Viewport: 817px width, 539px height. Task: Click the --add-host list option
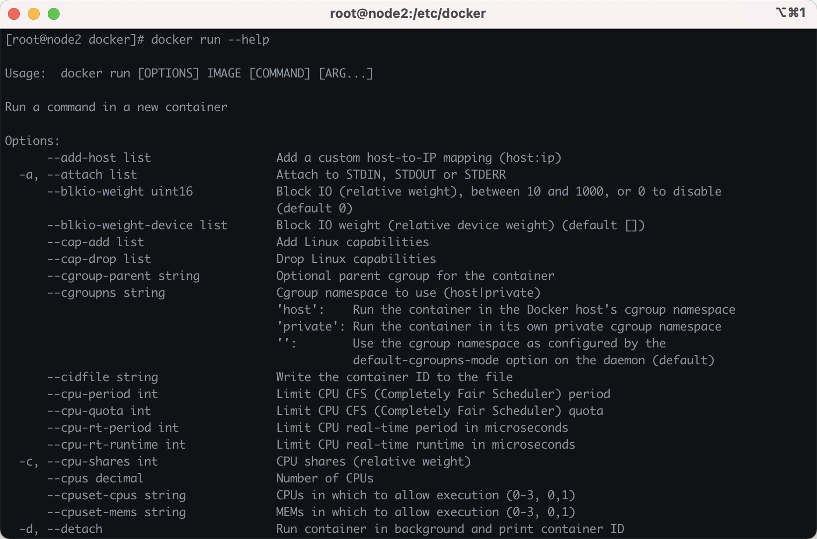click(x=99, y=158)
